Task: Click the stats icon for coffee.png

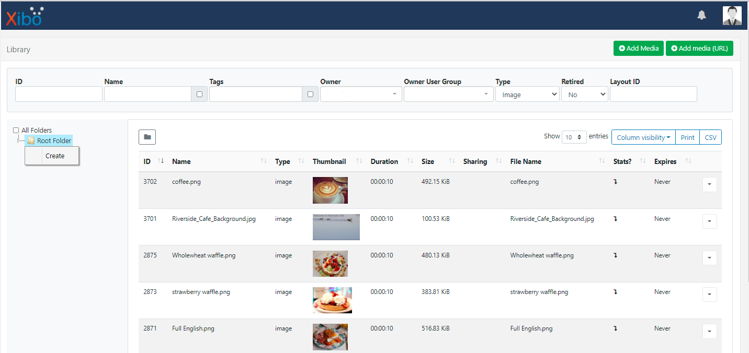Action: click(x=615, y=182)
